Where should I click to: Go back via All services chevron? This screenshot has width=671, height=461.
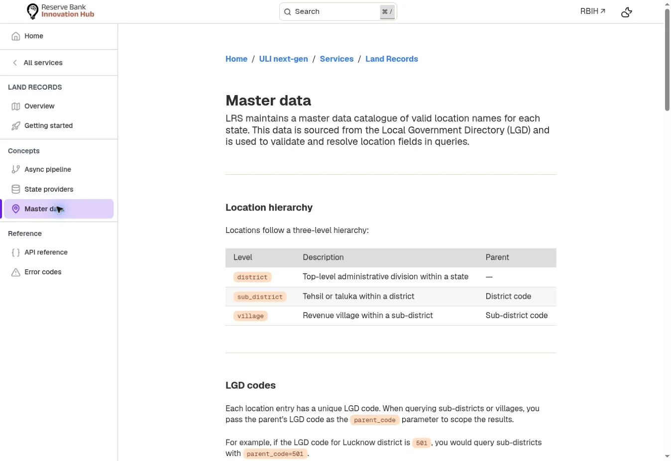click(x=15, y=63)
